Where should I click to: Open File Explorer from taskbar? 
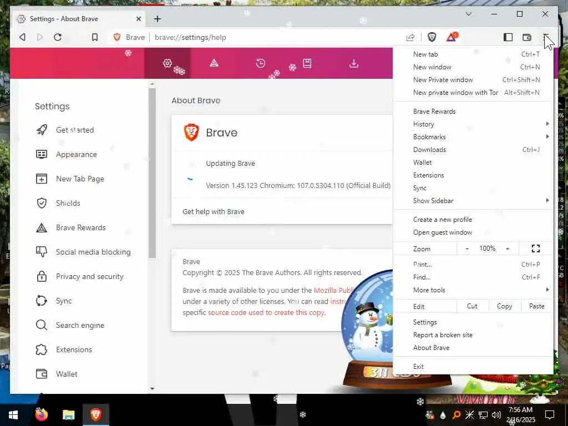pyautogui.click(x=68, y=415)
